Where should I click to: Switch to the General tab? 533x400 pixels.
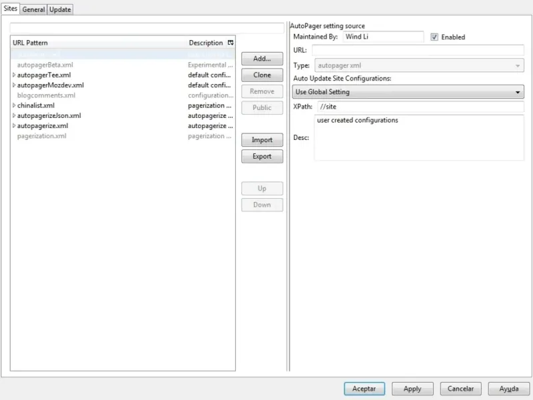pos(33,9)
